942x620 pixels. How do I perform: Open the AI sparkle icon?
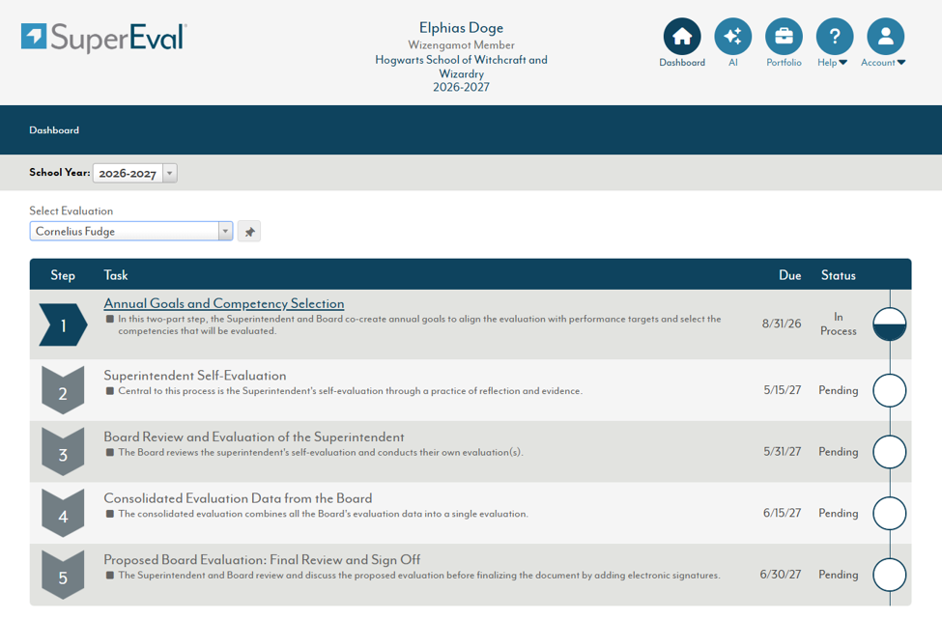pyautogui.click(x=732, y=36)
